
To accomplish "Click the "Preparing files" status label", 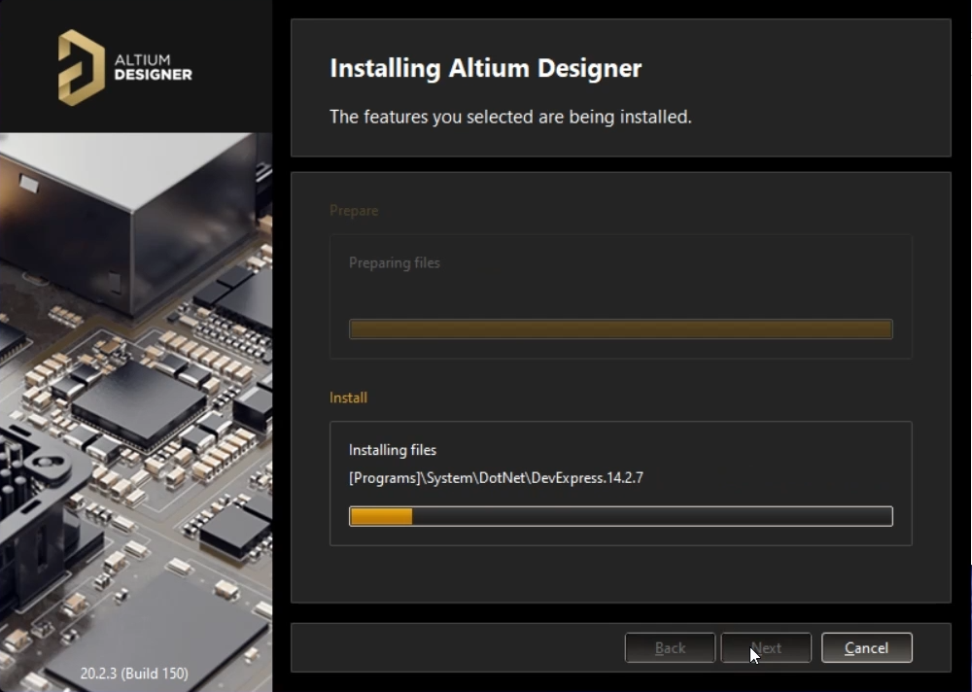I will [394, 262].
